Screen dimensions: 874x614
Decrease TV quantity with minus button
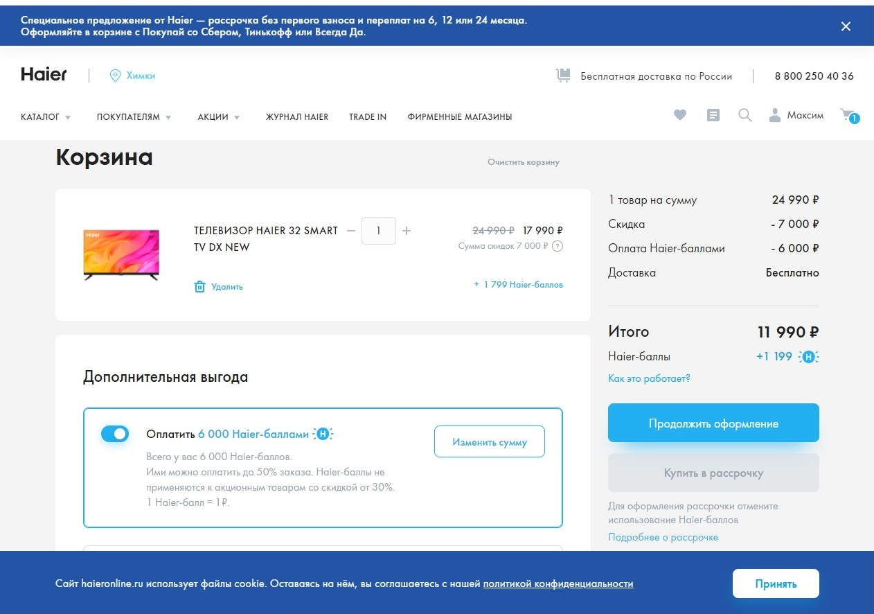(x=351, y=231)
